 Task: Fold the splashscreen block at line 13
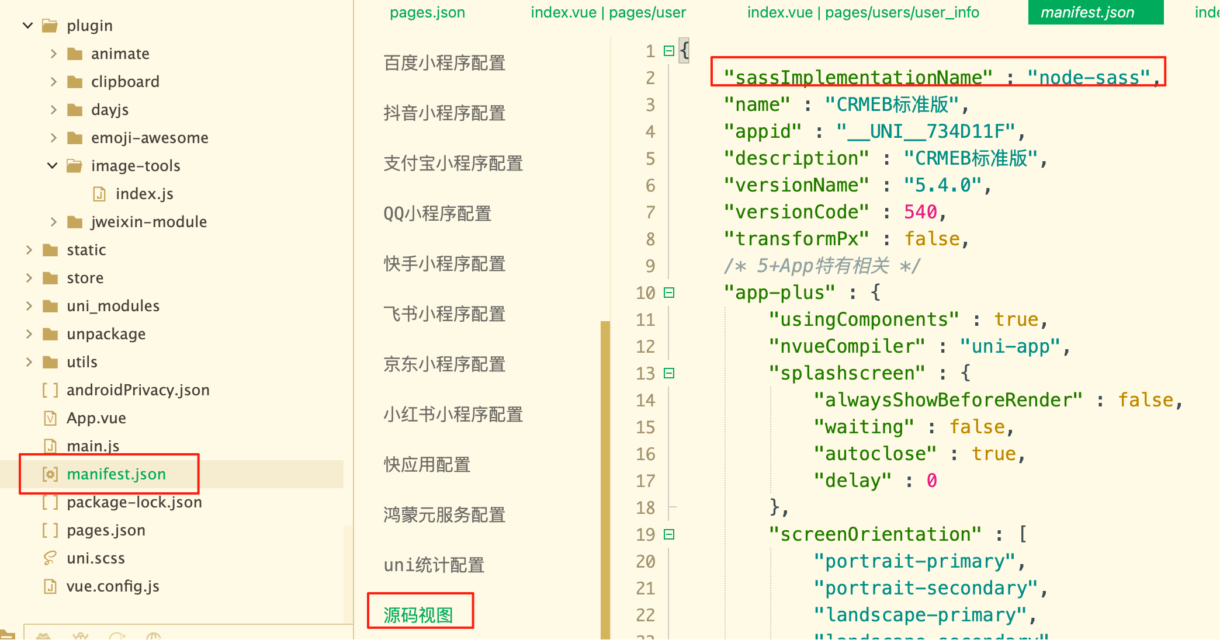(669, 373)
